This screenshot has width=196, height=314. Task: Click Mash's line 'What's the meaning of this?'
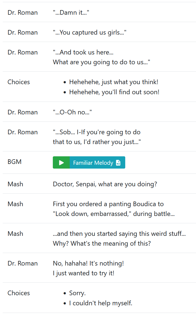click(x=111, y=243)
